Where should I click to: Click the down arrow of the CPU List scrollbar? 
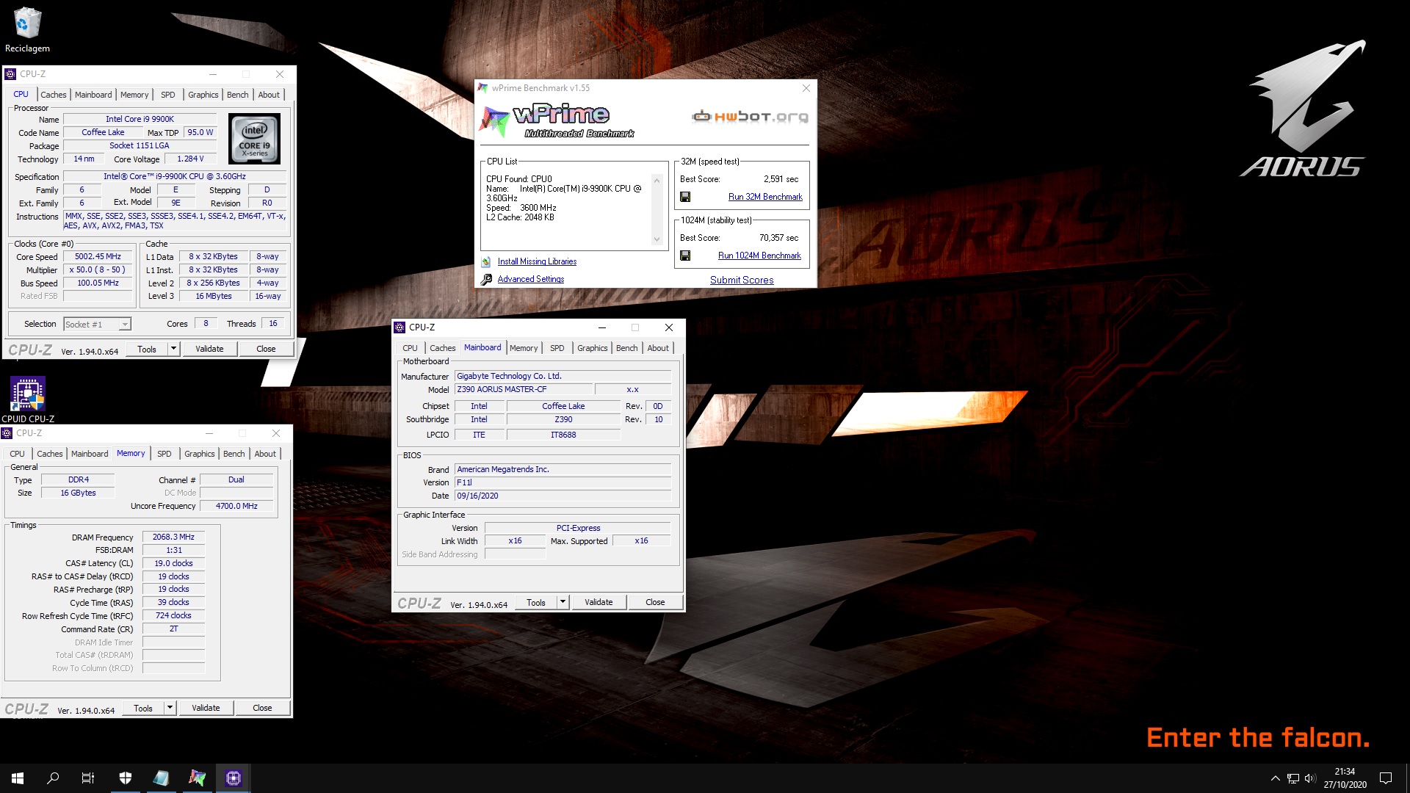click(657, 239)
